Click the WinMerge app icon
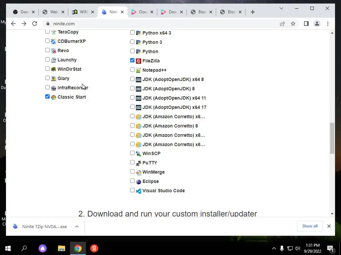The height and width of the screenshot is (255, 341). [138, 172]
